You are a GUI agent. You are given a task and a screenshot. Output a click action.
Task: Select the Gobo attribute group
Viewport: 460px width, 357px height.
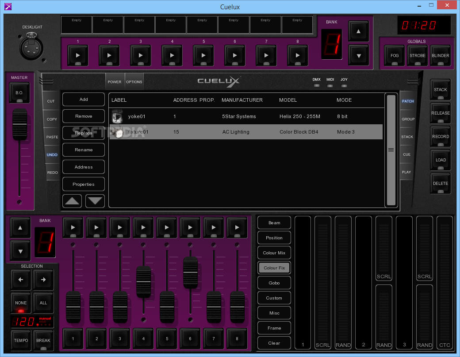(x=274, y=283)
